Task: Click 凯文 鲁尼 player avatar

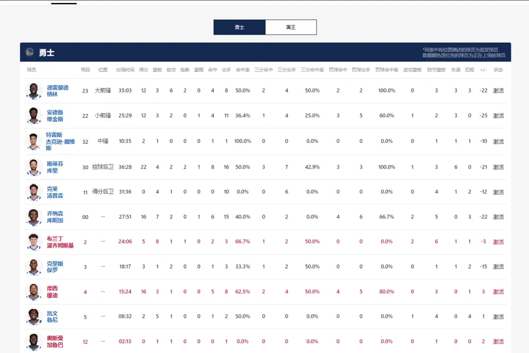Action: point(34,317)
